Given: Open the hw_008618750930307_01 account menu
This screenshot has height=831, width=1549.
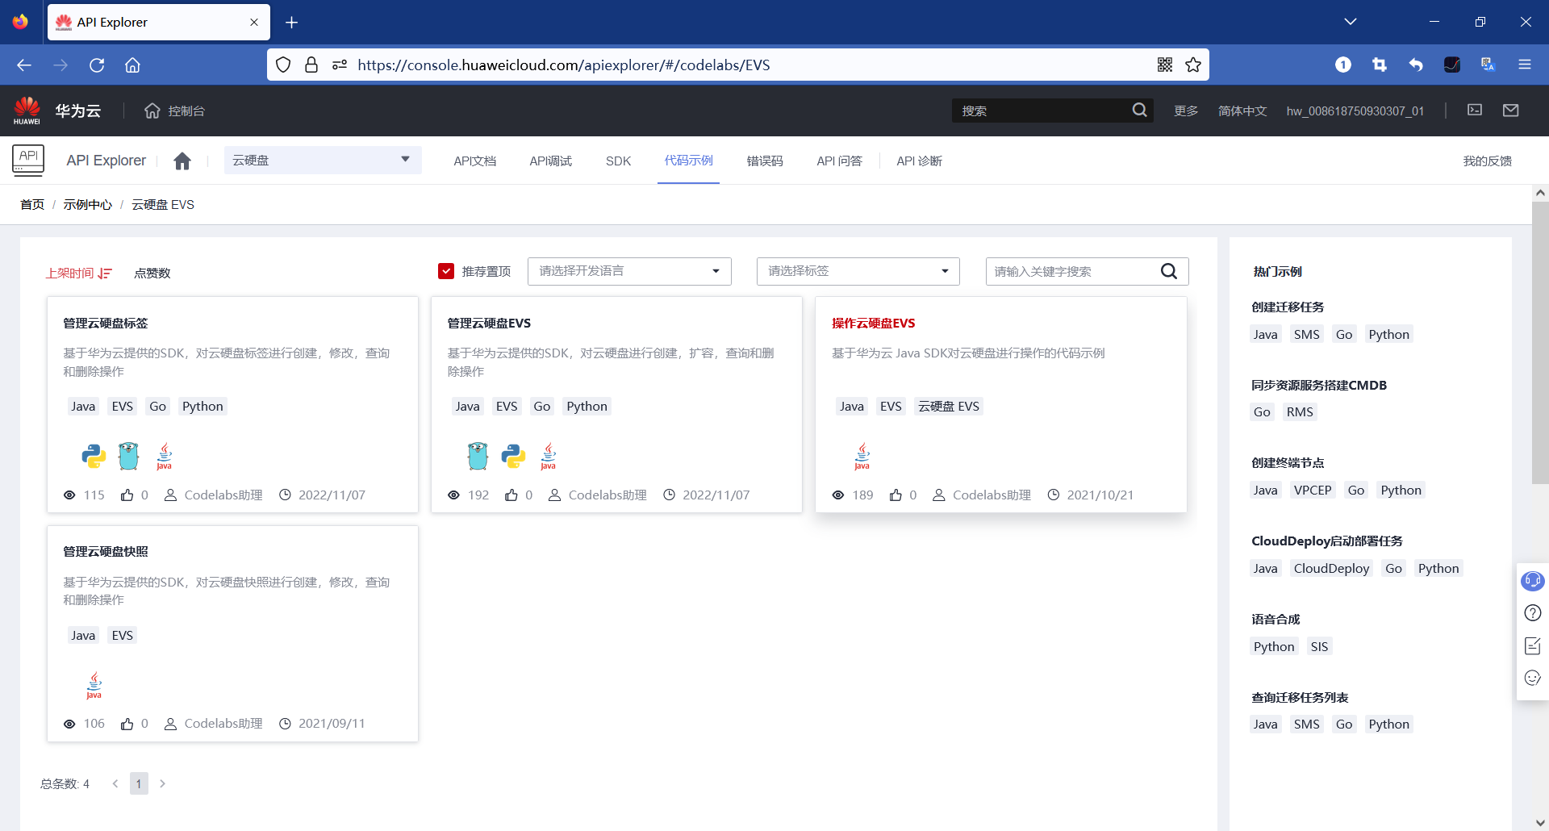Looking at the screenshot, I should pos(1355,111).
